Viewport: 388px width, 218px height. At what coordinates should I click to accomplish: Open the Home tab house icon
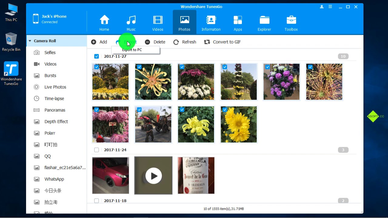click(104, 20)
